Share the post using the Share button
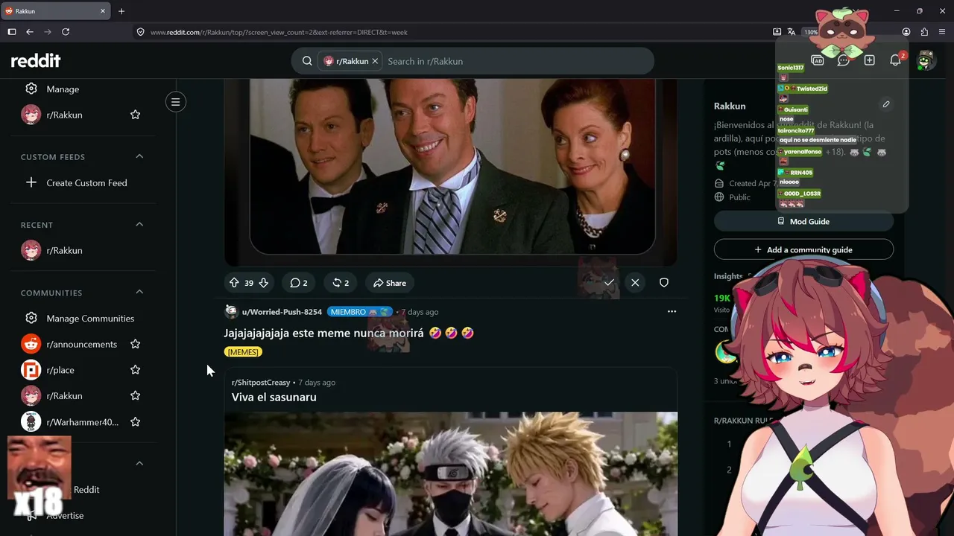The width and height of the screenshot is (954, 536). point(390,283)
